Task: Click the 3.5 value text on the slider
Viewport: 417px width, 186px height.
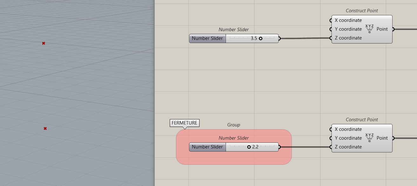Action: pos(254,38)
